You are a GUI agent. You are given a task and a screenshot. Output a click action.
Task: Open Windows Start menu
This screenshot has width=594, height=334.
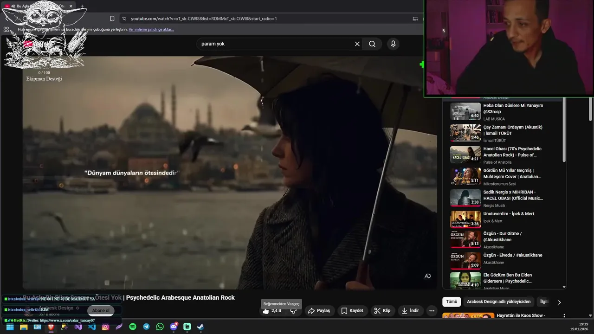[x=10, y=327]
